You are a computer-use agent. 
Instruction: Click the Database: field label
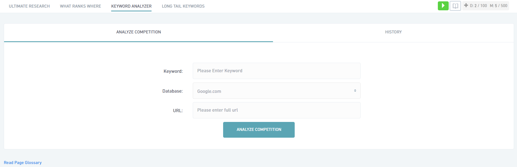[x=172, y=91]
